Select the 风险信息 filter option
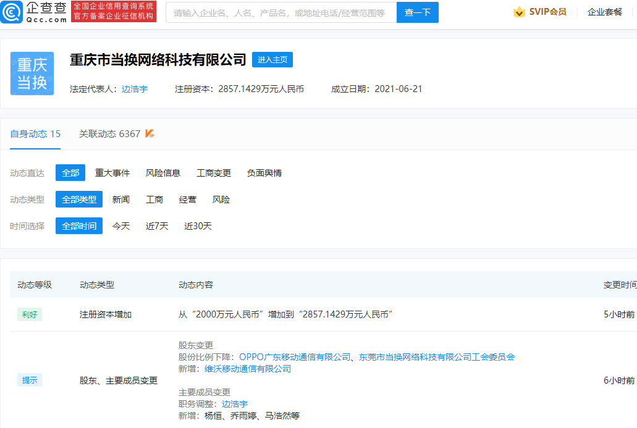 (x=163, y=173)
